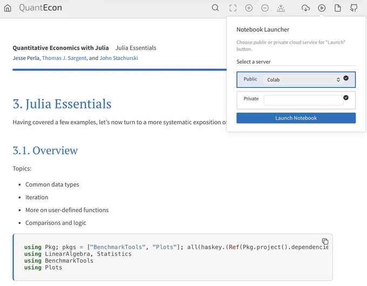Screen dimensions: 367x286
Task: Open Thomas J. Sargent author link
Action: click(x=64, y=58)
